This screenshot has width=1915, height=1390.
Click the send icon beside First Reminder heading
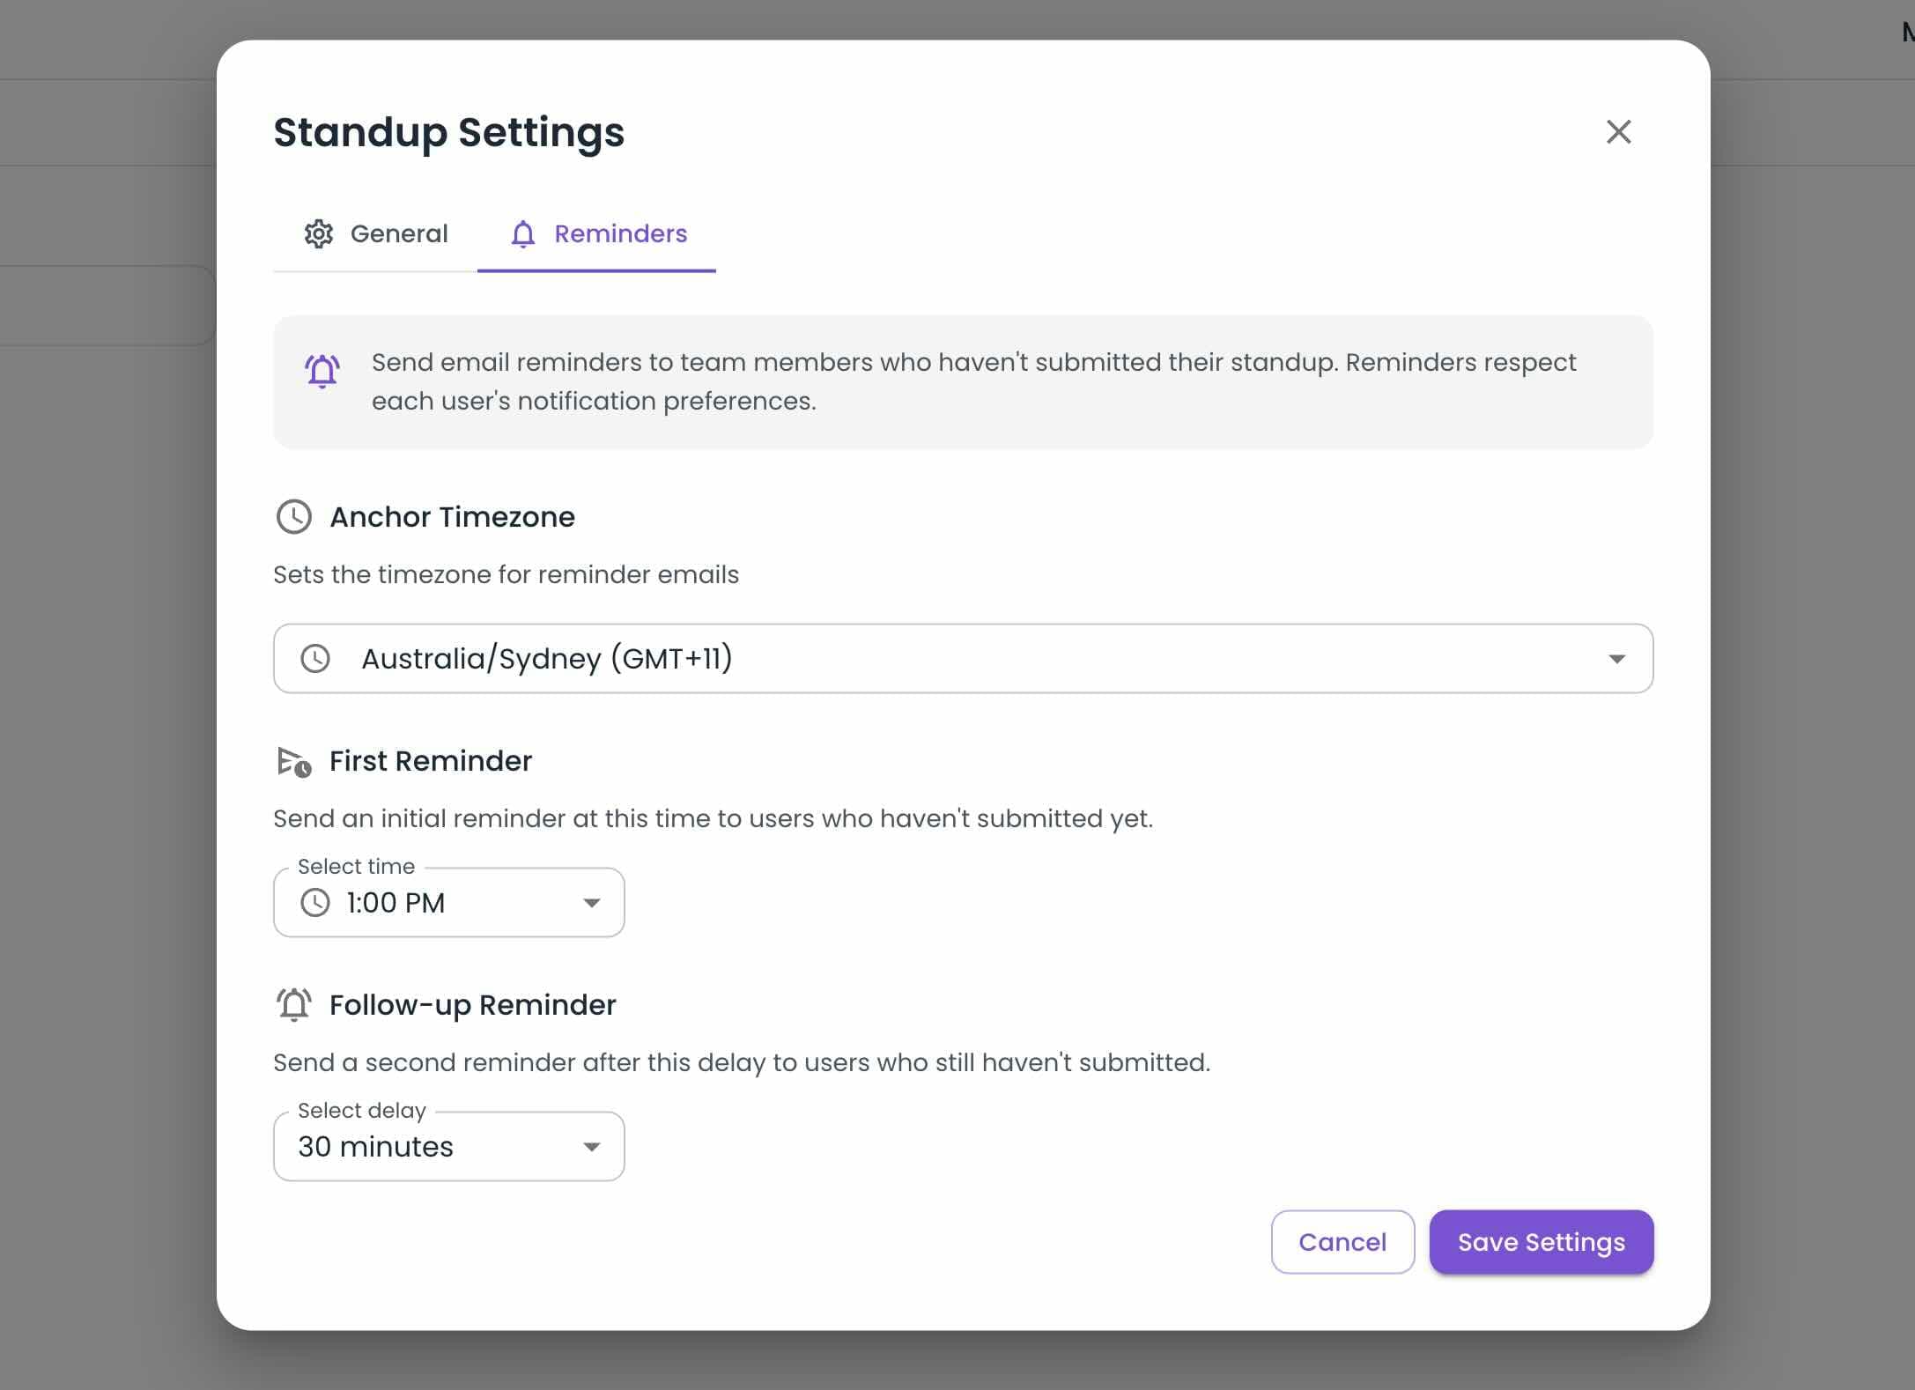point(293,761)
